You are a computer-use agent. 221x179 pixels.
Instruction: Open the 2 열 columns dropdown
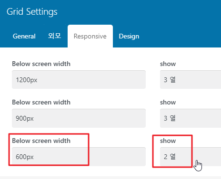191,157
